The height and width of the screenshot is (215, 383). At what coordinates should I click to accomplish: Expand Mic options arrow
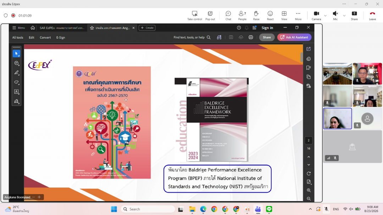[x=344, y=16]
